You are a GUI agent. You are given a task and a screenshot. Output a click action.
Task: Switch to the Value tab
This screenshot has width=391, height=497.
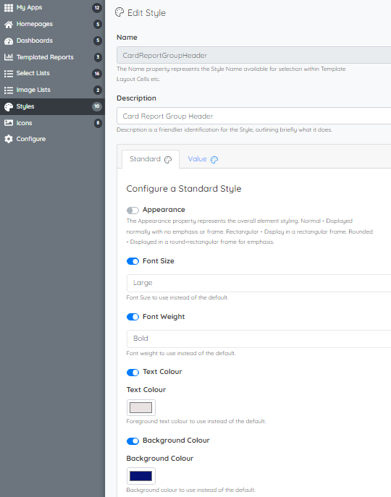(x=203, y=159)
